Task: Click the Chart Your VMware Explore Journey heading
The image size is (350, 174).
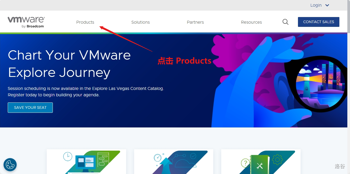Action: 69,64
